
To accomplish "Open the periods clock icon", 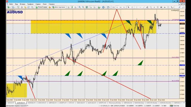I will tap(103, 7).
